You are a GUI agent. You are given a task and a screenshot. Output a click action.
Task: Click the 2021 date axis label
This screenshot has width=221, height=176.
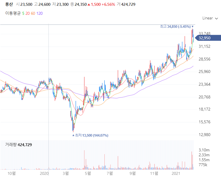[x=176, y=173]
